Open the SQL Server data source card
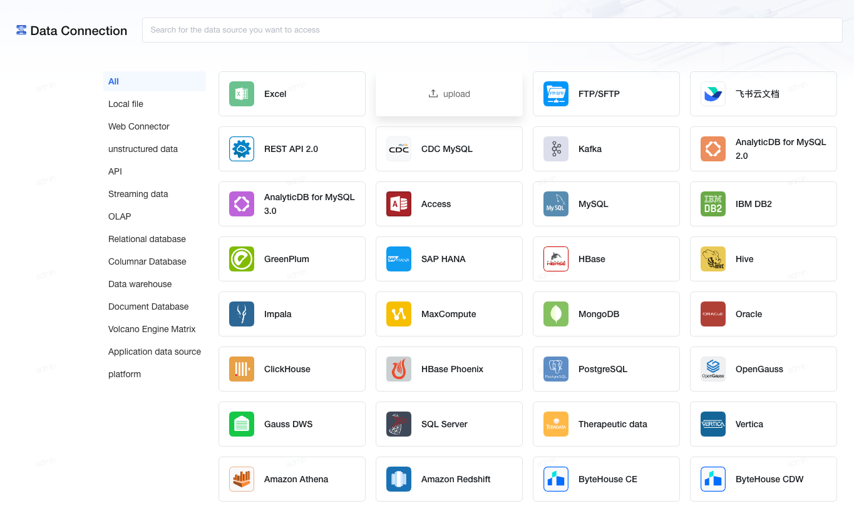This screenshot has width=854, height=511. coord(449,424)
